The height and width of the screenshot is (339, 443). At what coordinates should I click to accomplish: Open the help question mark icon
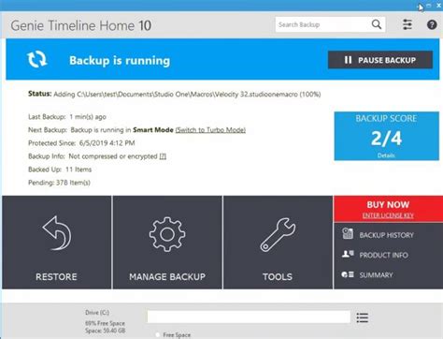tap(432, 24)
